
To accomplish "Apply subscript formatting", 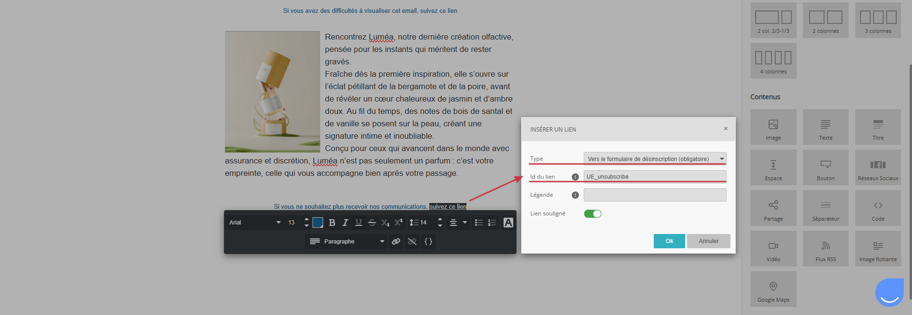I will coord(385,223).
